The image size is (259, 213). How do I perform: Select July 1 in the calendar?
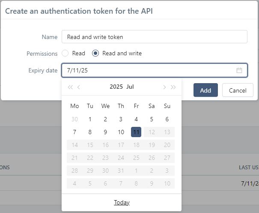pos(90,119)
